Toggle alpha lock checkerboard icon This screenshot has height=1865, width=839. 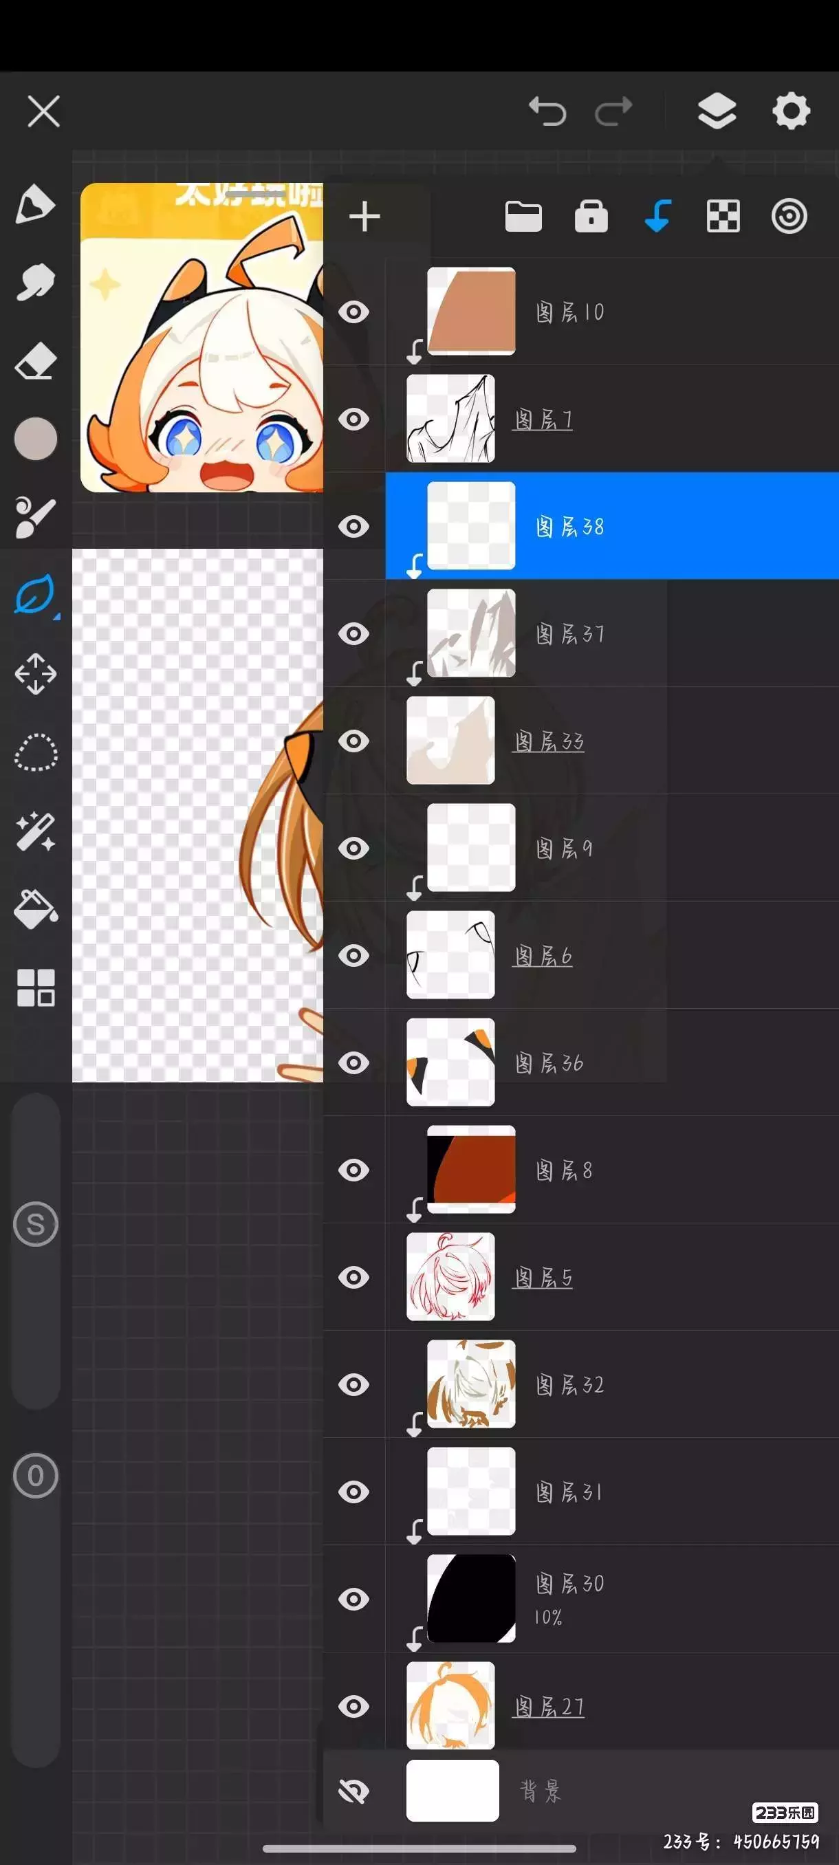[x=723, y=217]
